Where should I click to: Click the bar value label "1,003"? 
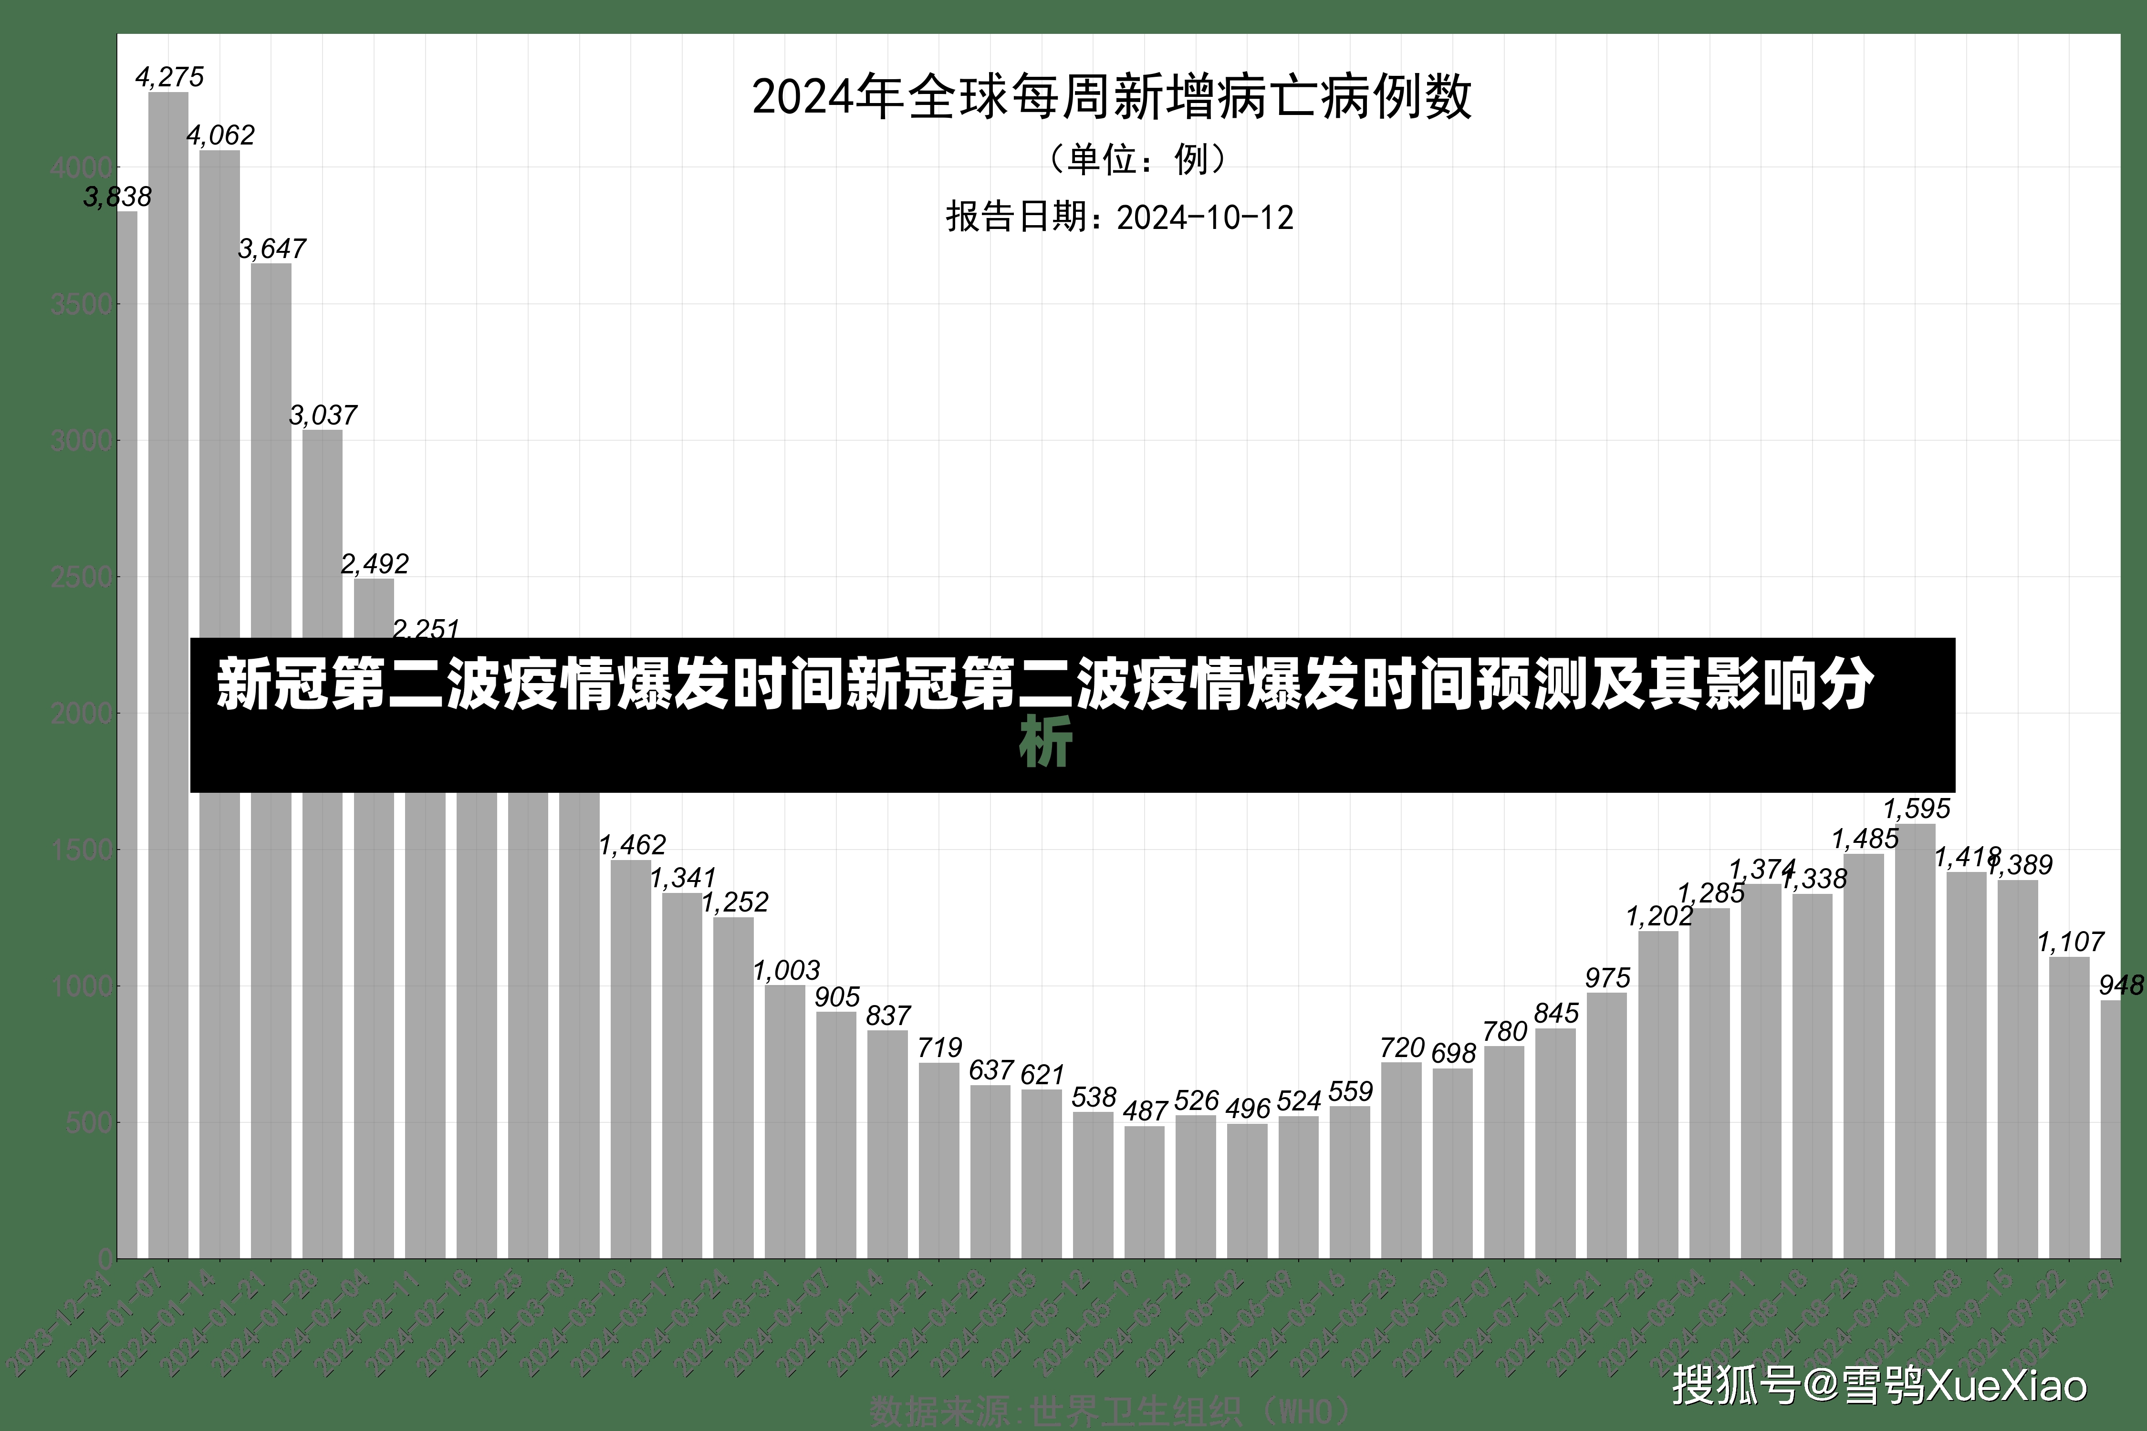[787, 970]
